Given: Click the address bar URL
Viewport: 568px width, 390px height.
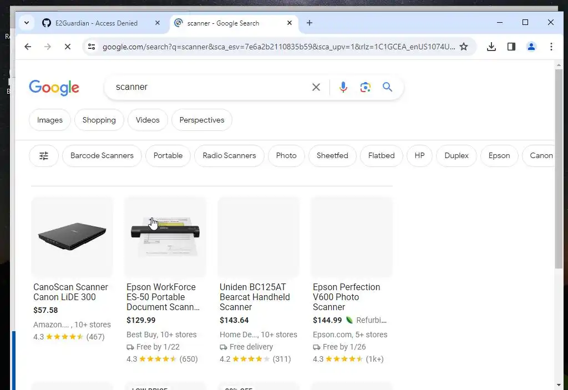Looking at the screenshot, I should point(278,47).
